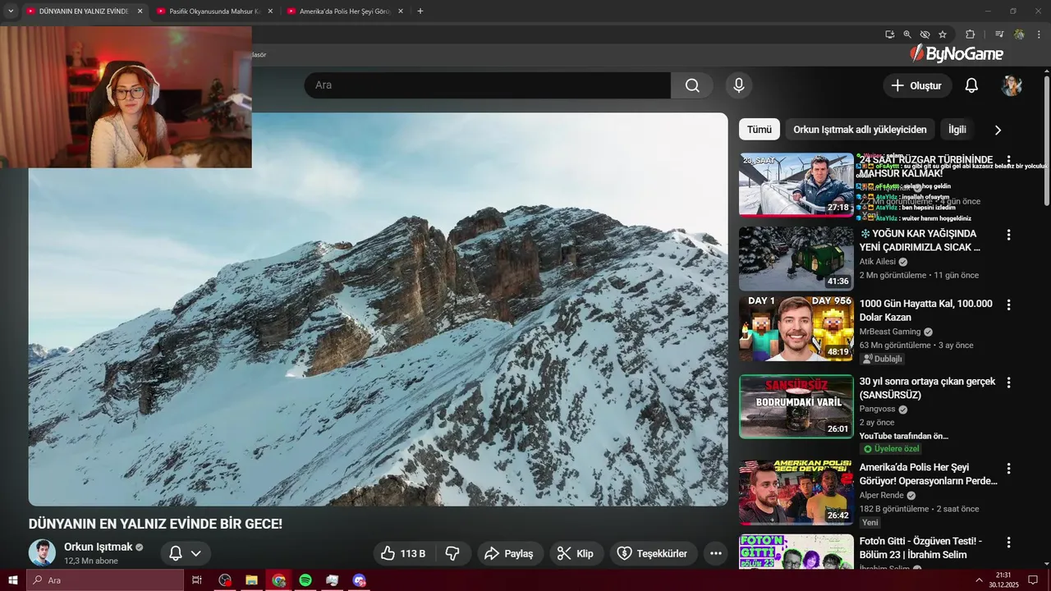Show next filter chips with right chevron

pyautogui.click(x=998, y=130)
